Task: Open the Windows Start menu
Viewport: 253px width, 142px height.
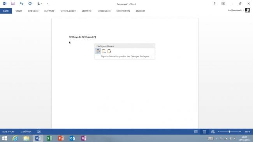Action: 5,138
